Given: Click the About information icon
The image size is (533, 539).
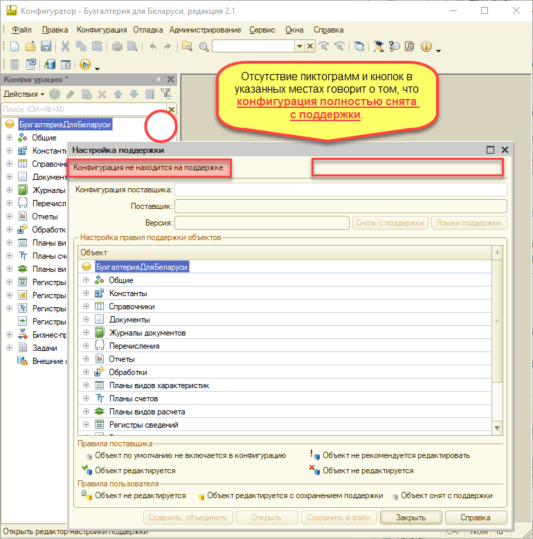Looking at the screenshot, I should tap(426, 46).
